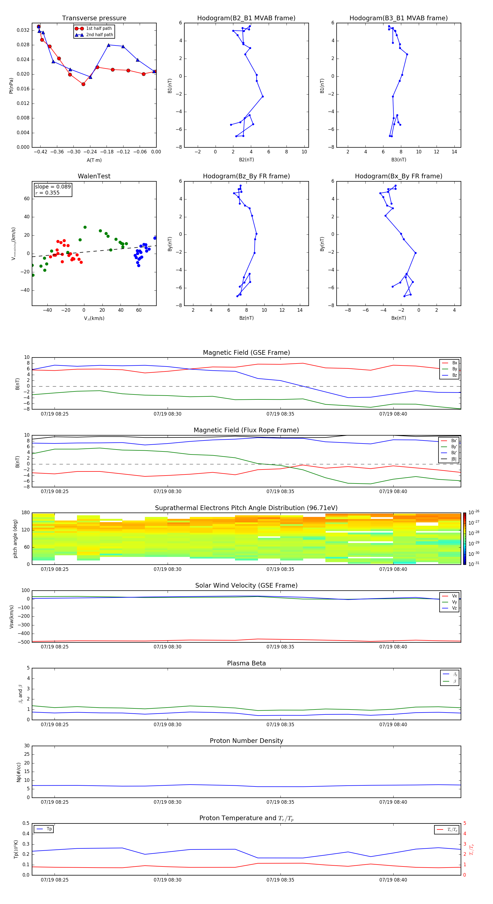Click the 'Bx(nT)' x-axis label
Viewport: 493px width, 904px height.
click(399, 318)
